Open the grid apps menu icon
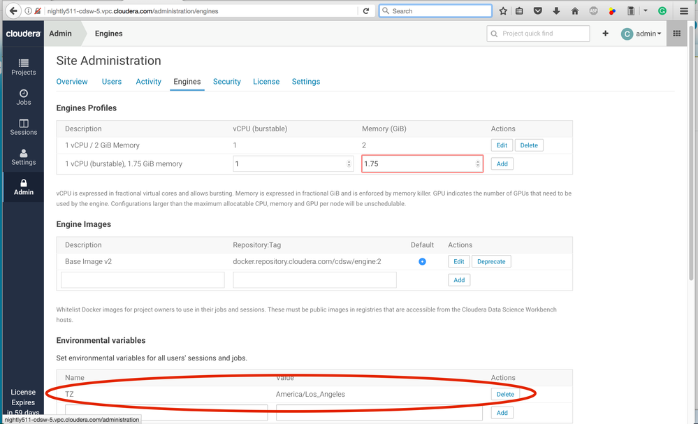Viewport: 698px width, 424px height. 676,34
